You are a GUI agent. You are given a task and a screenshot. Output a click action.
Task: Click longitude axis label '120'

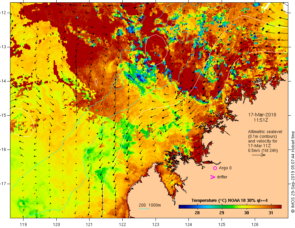pyautogui.click(x=56, y=224)
